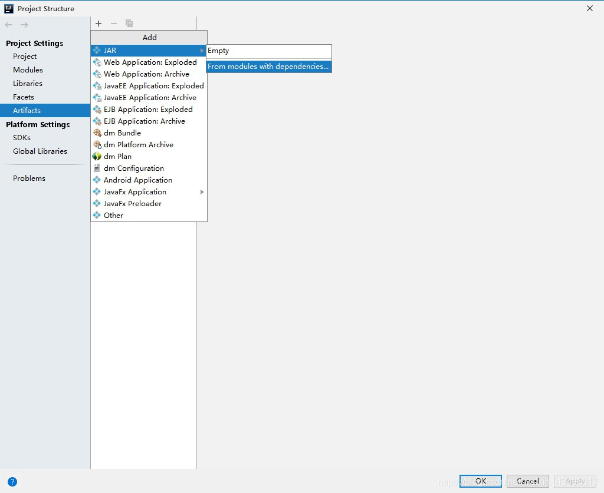The image size is (604, 493).
Task: Click the dm Platform Archive icon
Action: tap(97, 144)
